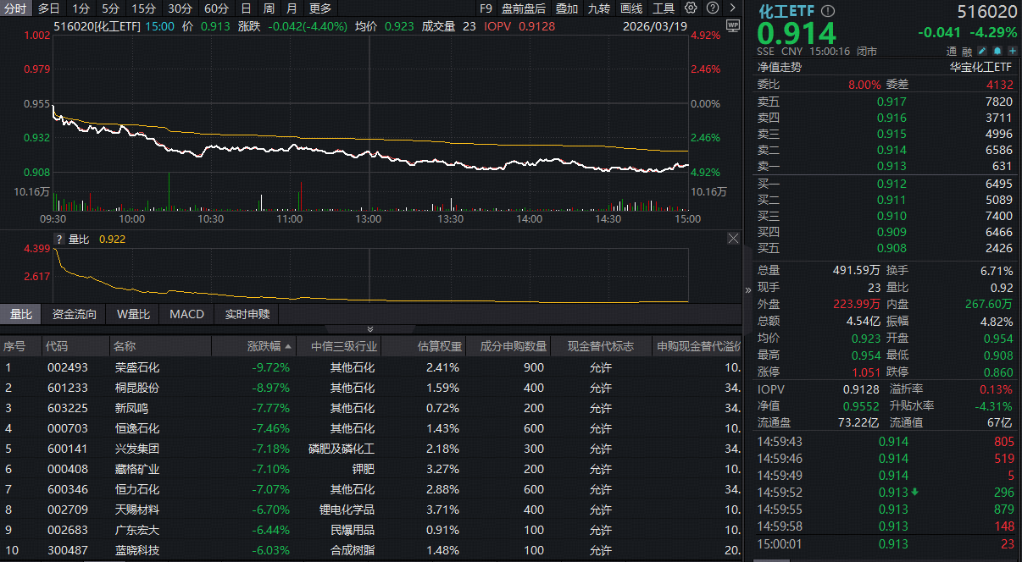Open the 画线 drawing tool

(x=633, y=8)
